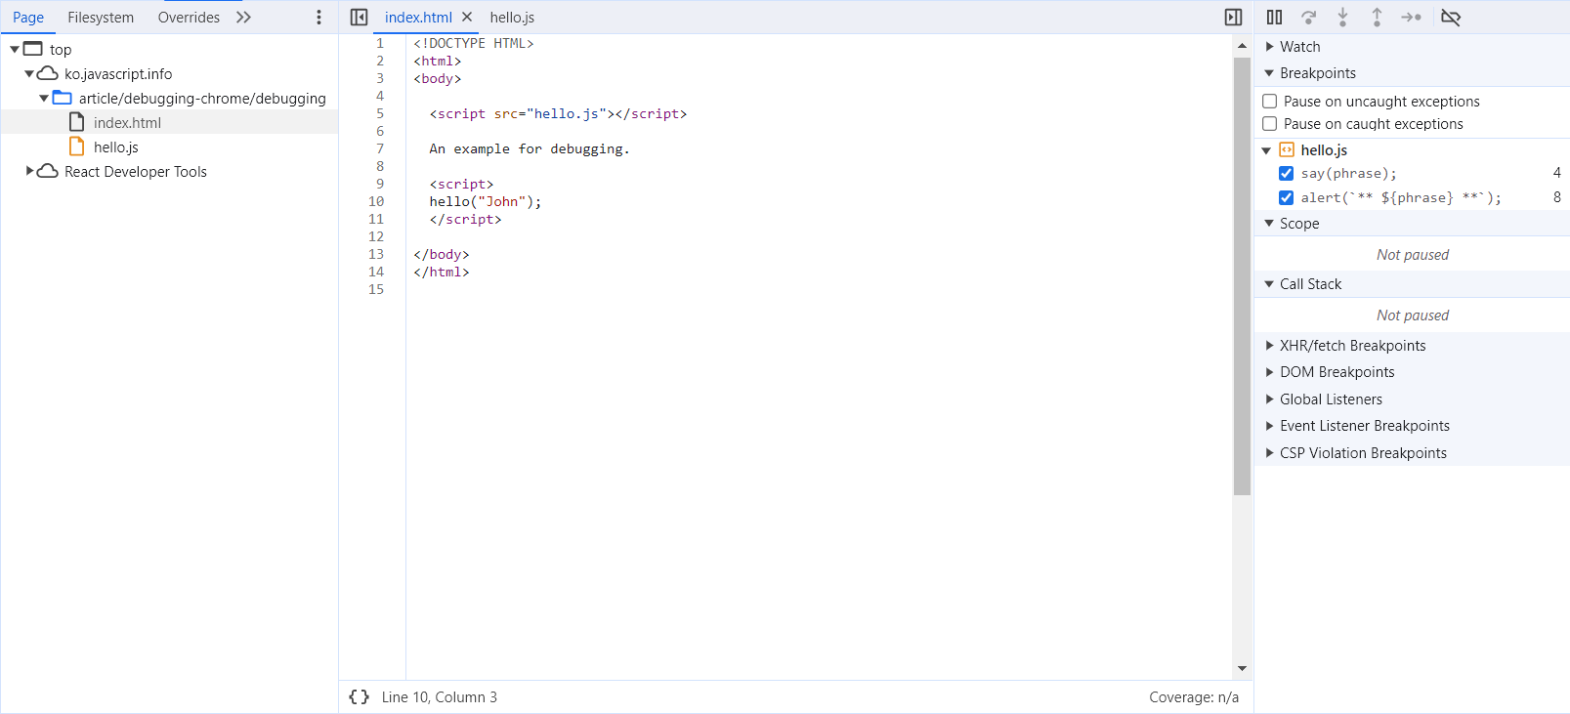Screen dimensions: 1570x714
Task: Switch to the Filesystem tab
Action: pos(101,18)
